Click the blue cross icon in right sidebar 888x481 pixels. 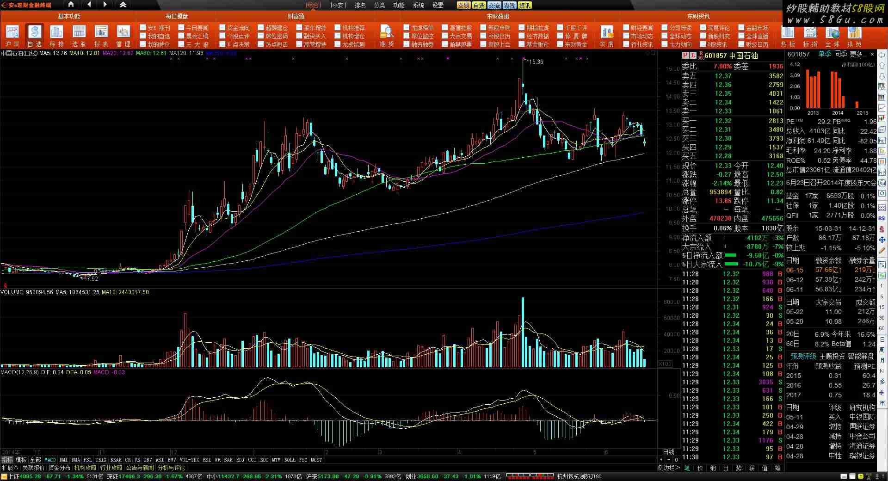tap(882, 240)
